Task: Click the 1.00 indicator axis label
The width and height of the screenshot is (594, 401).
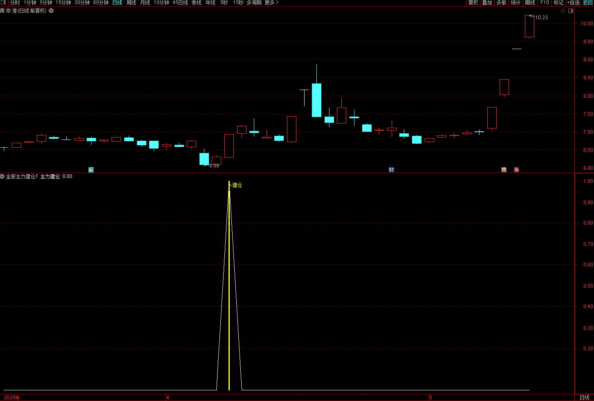Action: click(x=588, y=181)
